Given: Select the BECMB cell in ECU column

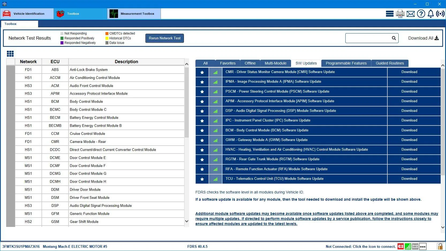Looking at the screenshot, I should [55, 126].
